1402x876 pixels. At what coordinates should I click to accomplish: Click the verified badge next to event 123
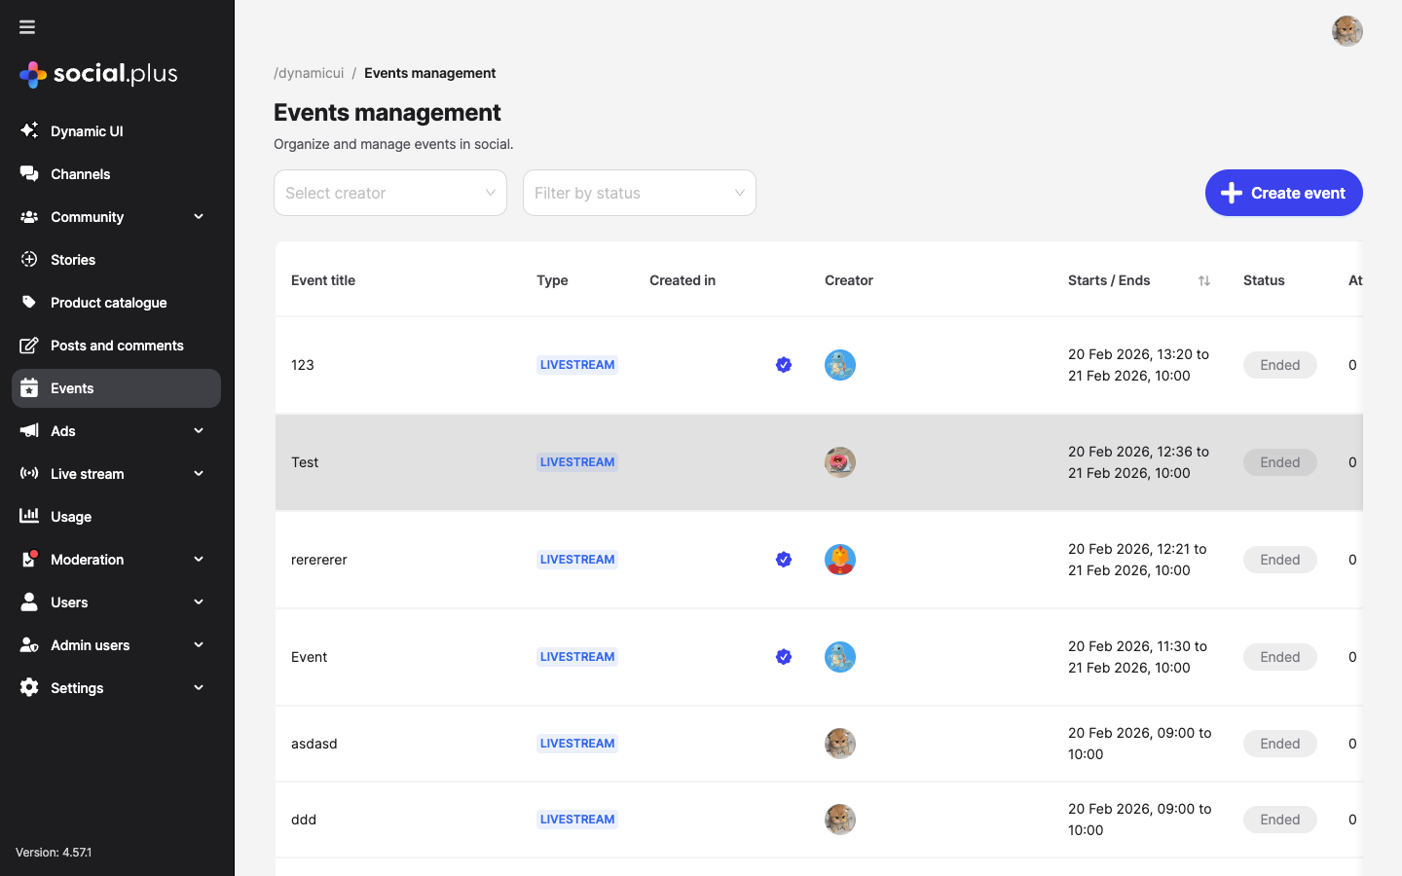click(784, 365)
